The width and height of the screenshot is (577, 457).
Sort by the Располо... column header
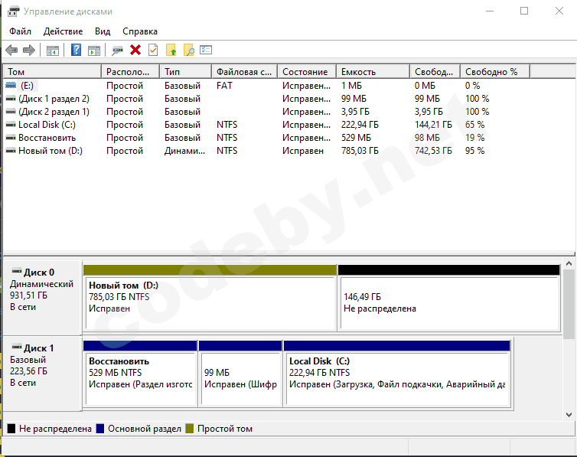click(131, 72)
